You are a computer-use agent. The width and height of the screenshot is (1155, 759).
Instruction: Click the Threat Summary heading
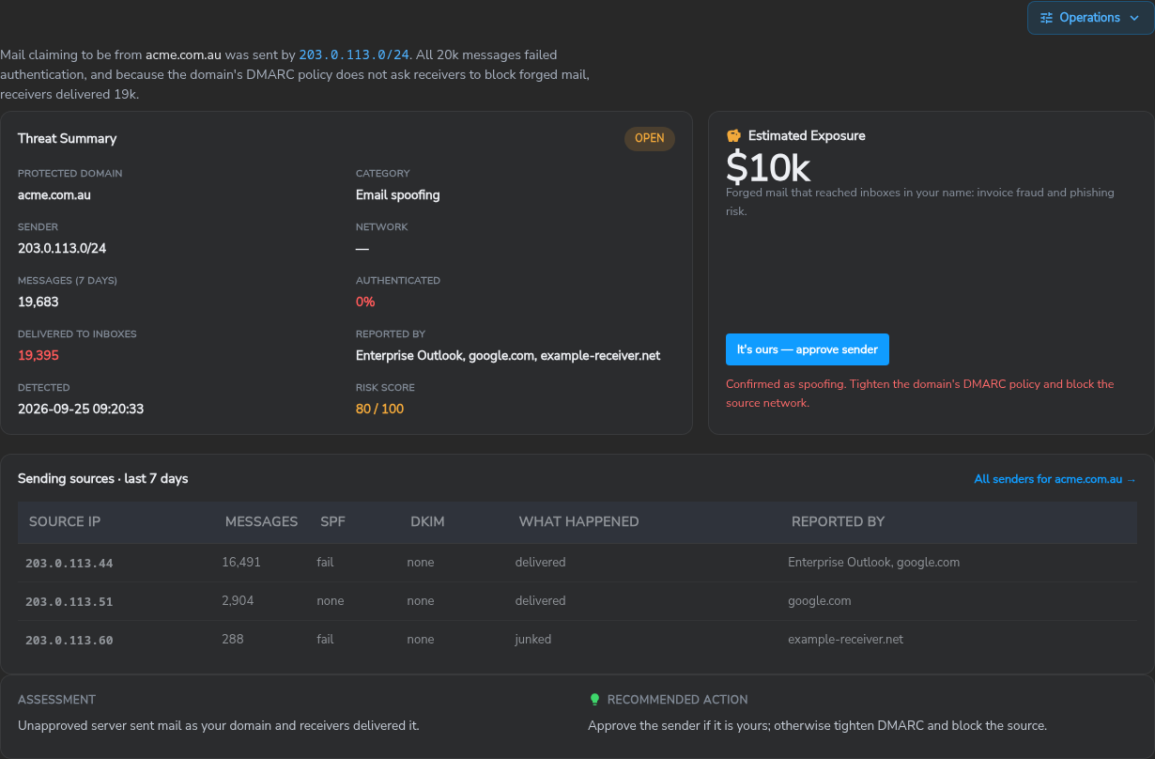(67, 138)
